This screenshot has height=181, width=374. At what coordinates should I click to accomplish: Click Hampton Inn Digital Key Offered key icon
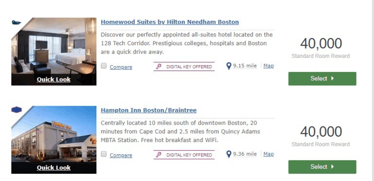(159, 155)
